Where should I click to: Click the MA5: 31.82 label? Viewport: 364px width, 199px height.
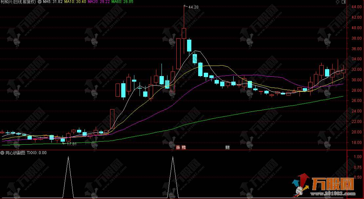click(53, 2)
